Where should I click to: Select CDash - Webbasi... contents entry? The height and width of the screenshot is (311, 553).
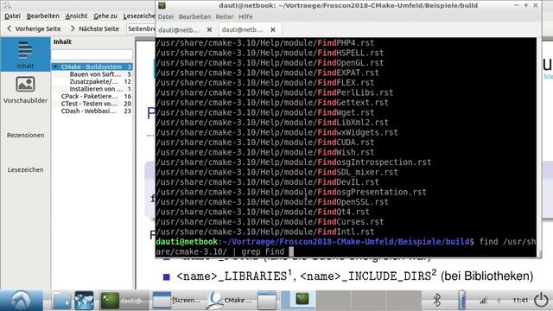[88, 111]
